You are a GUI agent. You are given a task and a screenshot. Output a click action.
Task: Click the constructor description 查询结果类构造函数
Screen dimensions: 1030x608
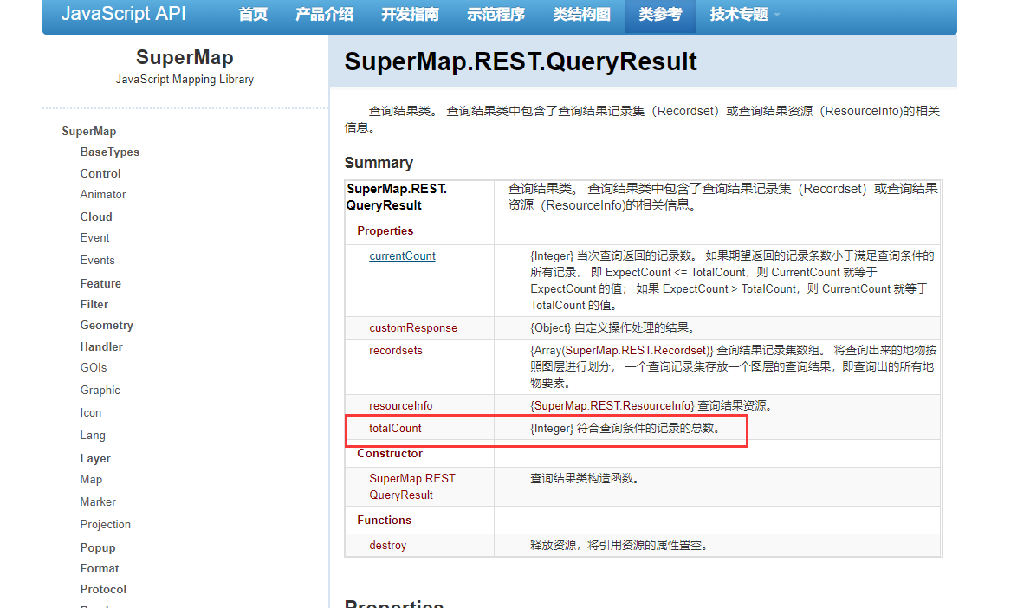pos(584,479)
